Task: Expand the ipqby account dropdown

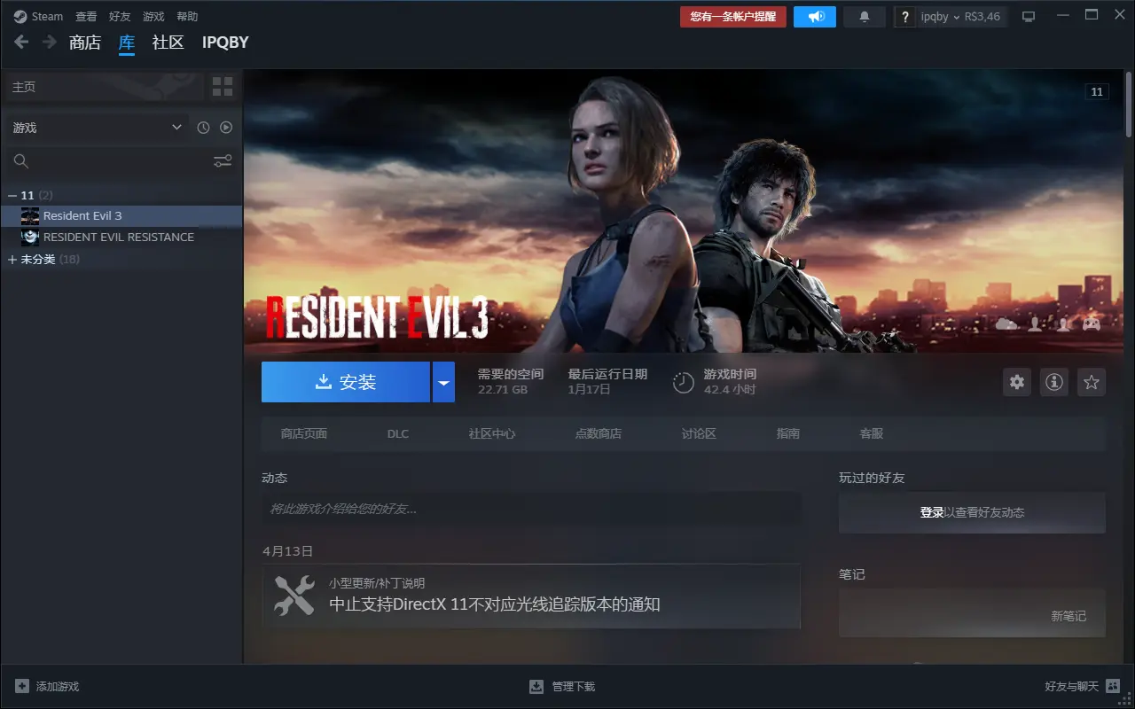Action: point(961,17)
